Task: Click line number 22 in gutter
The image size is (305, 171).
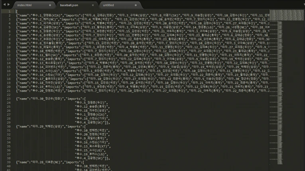Action: [8, 95]
